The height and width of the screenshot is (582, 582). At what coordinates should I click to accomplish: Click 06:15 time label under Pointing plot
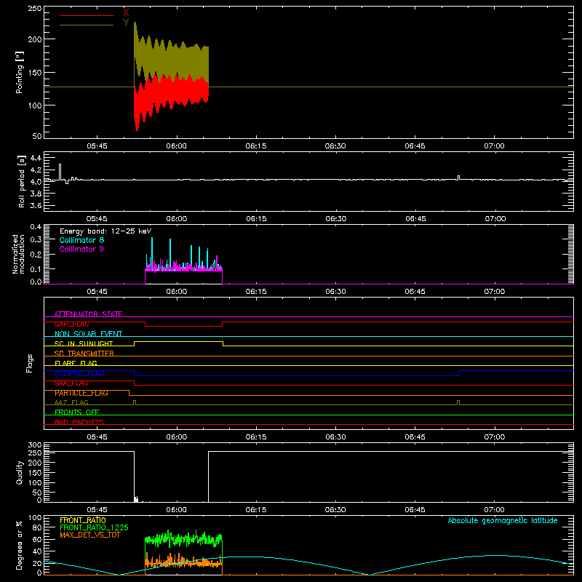pyautogui.click(x=256, y=146)
